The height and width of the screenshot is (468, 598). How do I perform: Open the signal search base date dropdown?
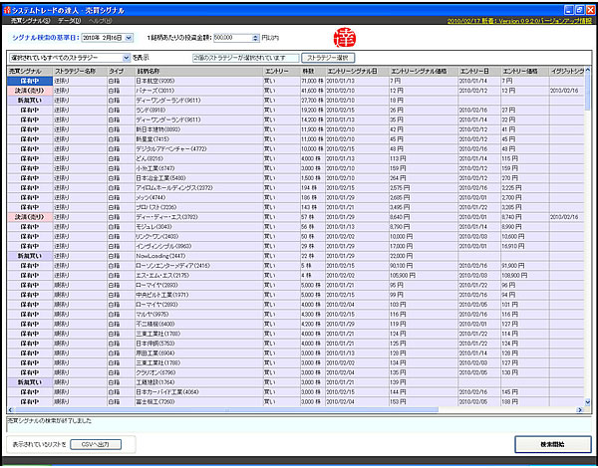pos(129,38)
